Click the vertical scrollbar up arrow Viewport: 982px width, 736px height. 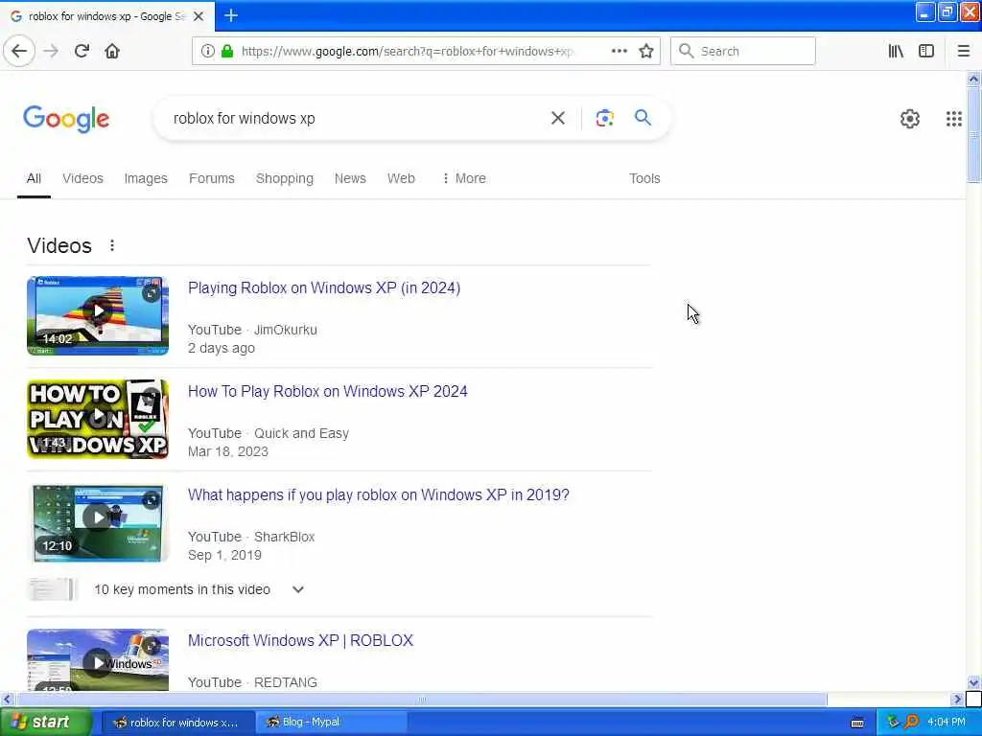point(973,79)
